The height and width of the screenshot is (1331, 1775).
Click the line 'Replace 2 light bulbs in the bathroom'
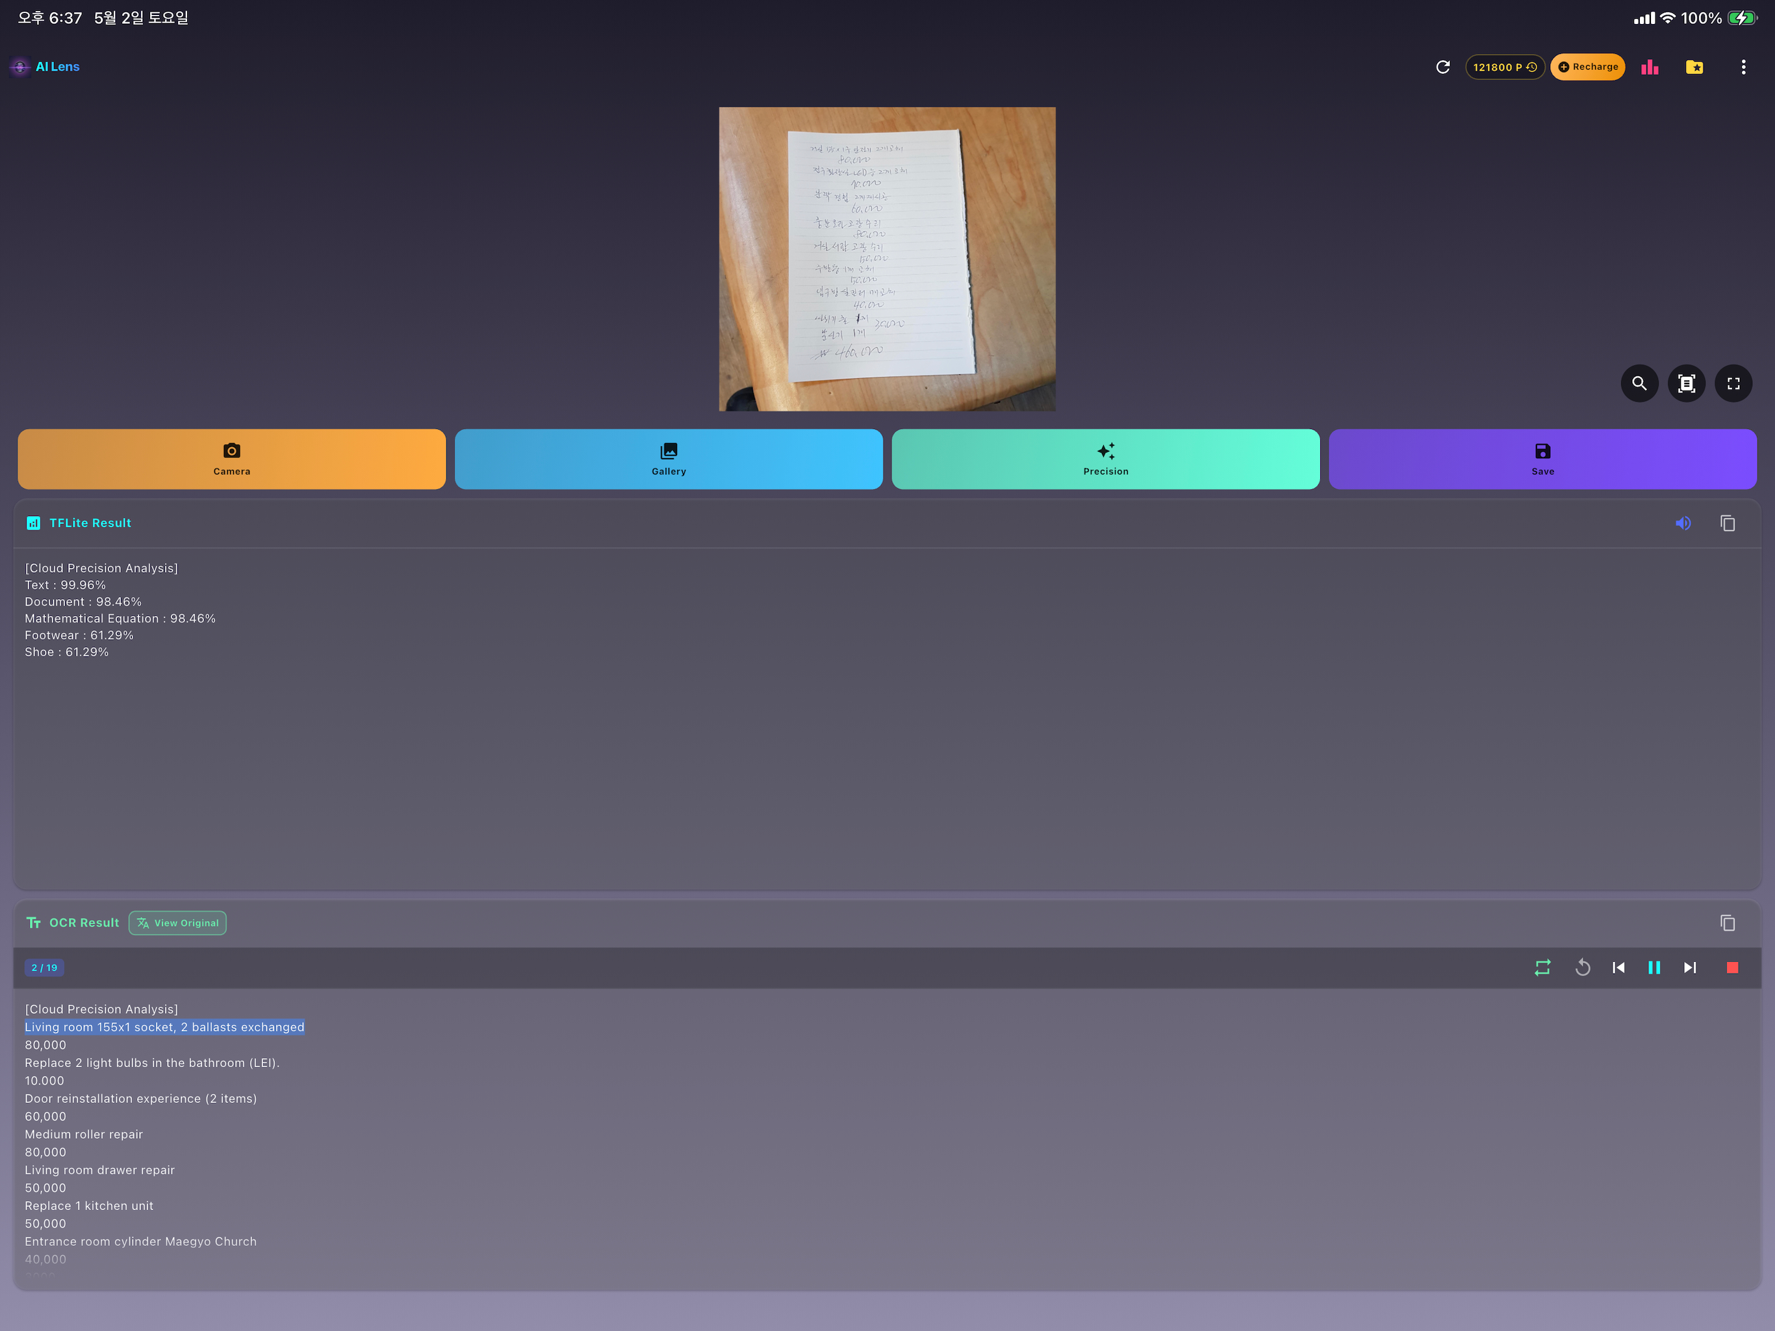[153, 1063]
